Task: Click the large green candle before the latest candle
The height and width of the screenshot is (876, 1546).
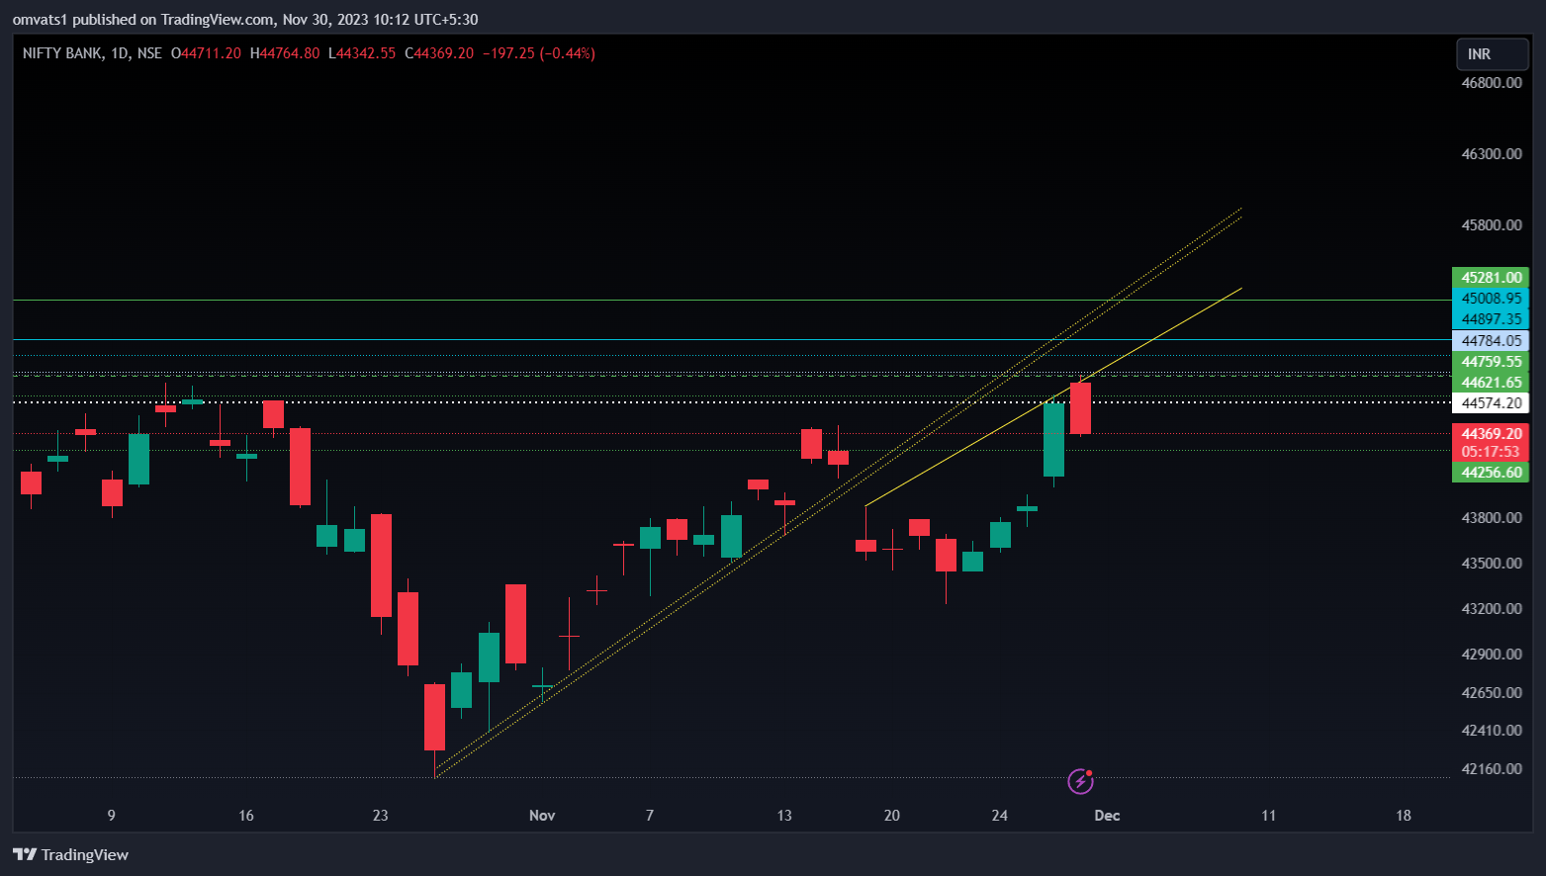Action: pyautogui.click(x=1053, y=440)
